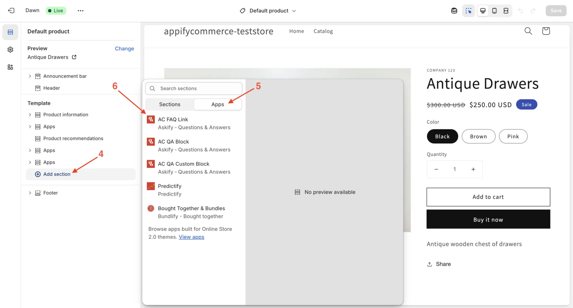Viewport: 573px width, 308px height.
Task: Switch to the Sections tab
Action: (x=170, y=104)
